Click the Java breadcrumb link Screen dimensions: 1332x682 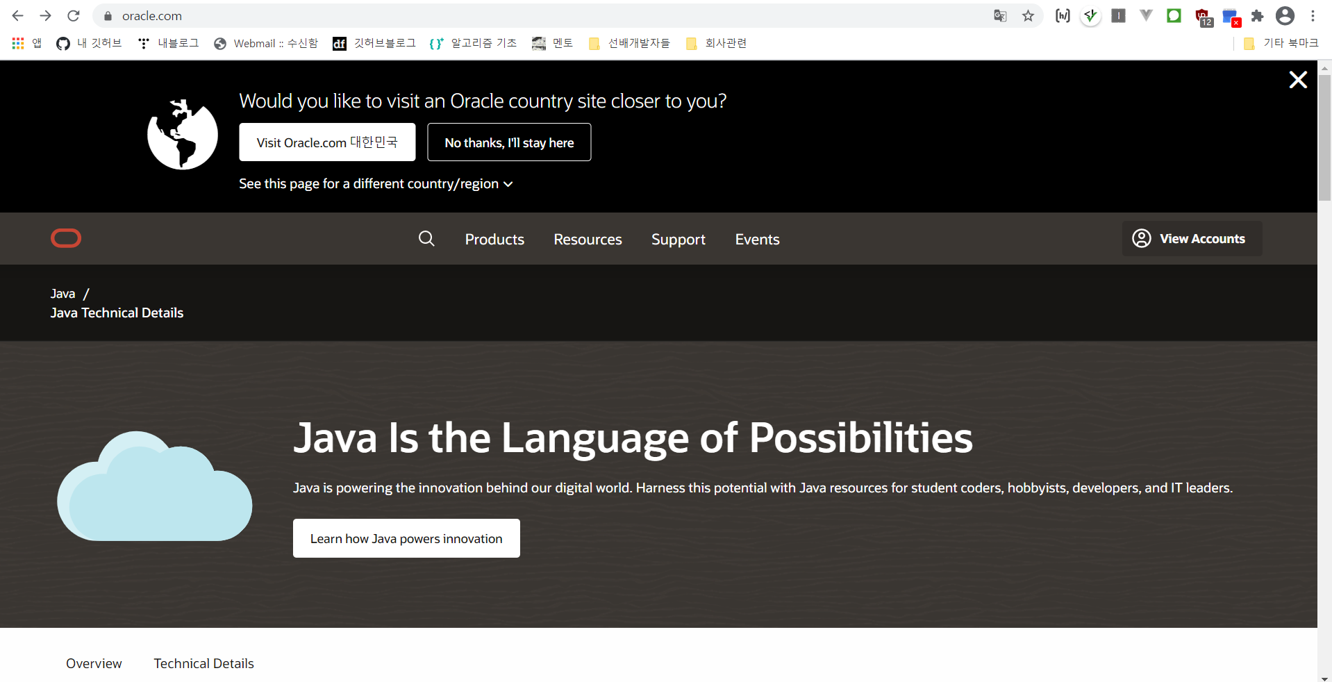pyautogui.click(x=63, y=294)
